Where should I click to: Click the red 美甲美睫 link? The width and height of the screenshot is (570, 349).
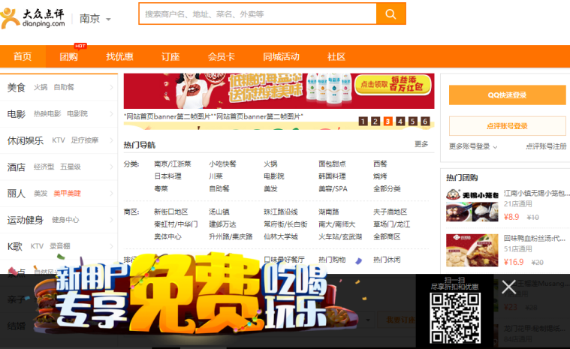(x=68, y=194)
